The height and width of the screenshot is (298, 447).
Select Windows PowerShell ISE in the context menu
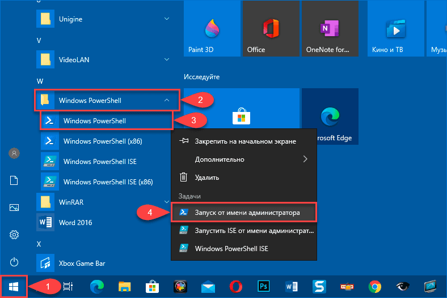(x=244, y=249)
